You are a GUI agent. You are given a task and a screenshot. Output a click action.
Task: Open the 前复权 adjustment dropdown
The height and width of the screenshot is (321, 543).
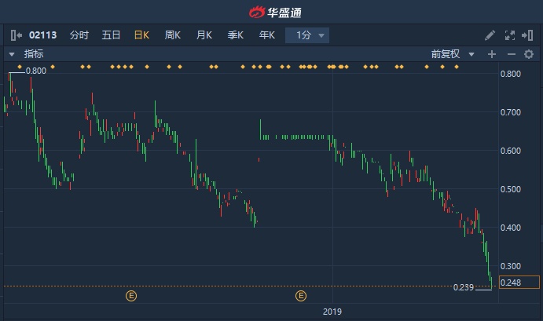pyautogui.click(x=453, y=54)
